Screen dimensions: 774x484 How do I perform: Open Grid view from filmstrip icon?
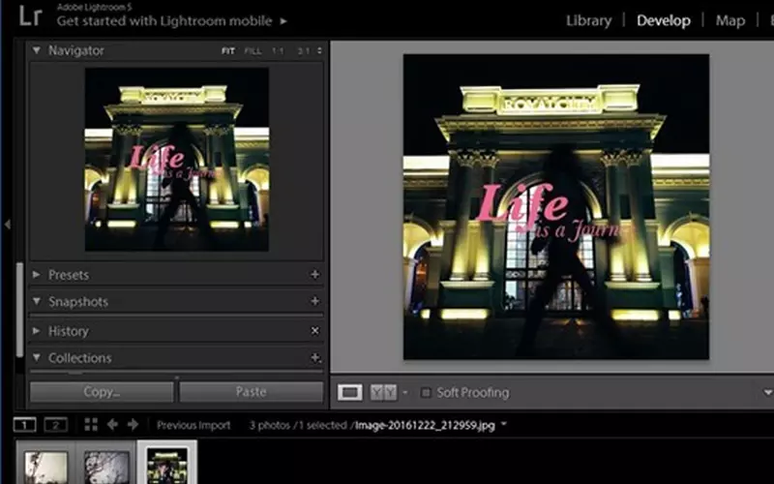pos(91,424)
